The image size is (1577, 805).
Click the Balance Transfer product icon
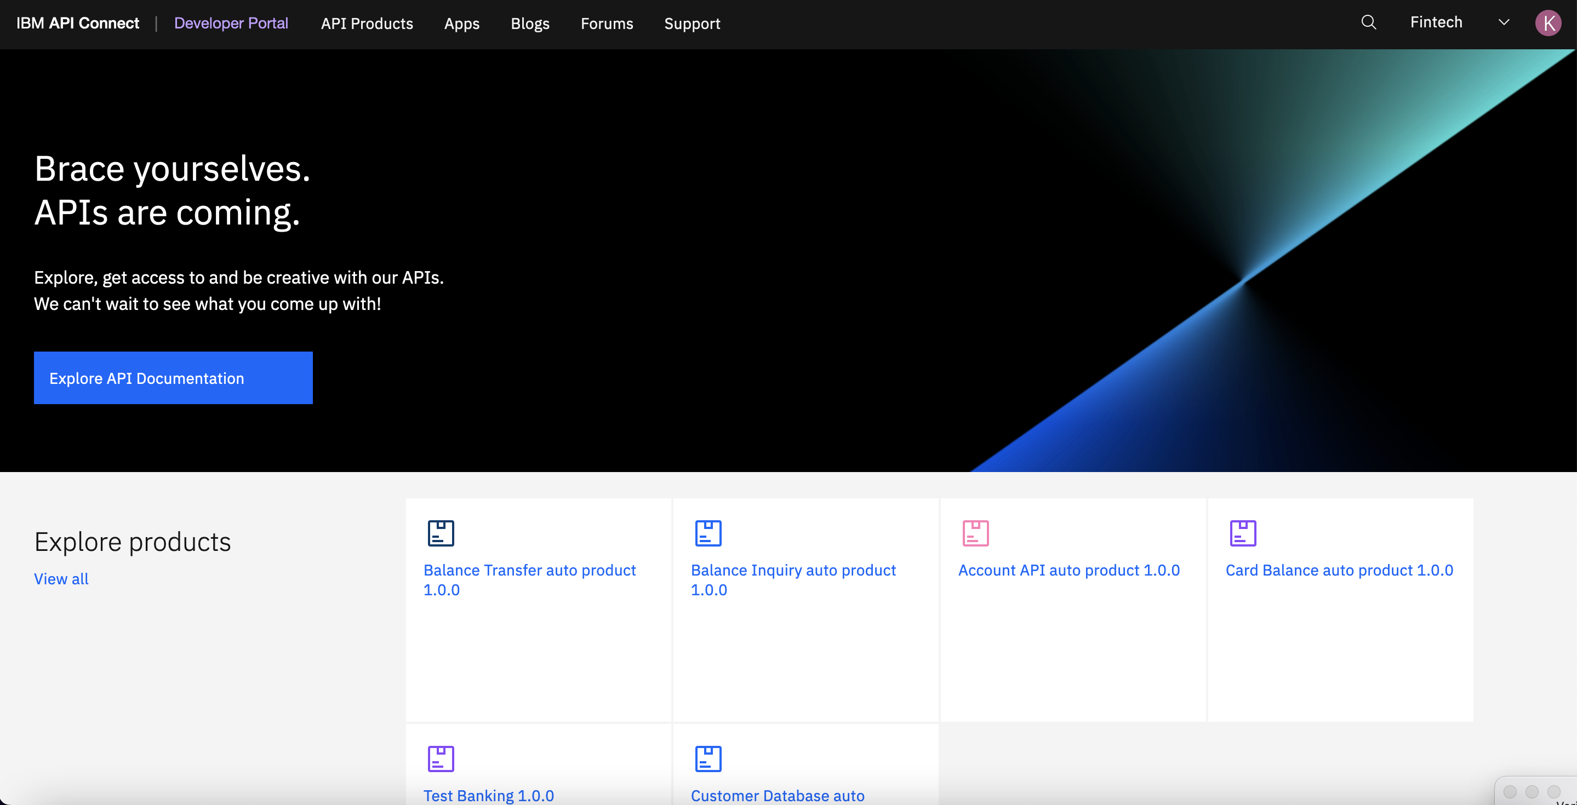click(x=441, y=533)
